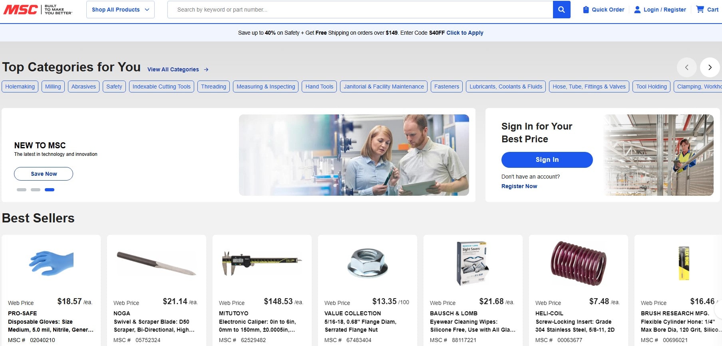Open Hose, Tube, Fittings & Valves category
Screen dimensions: 722x346
(589, 86)
